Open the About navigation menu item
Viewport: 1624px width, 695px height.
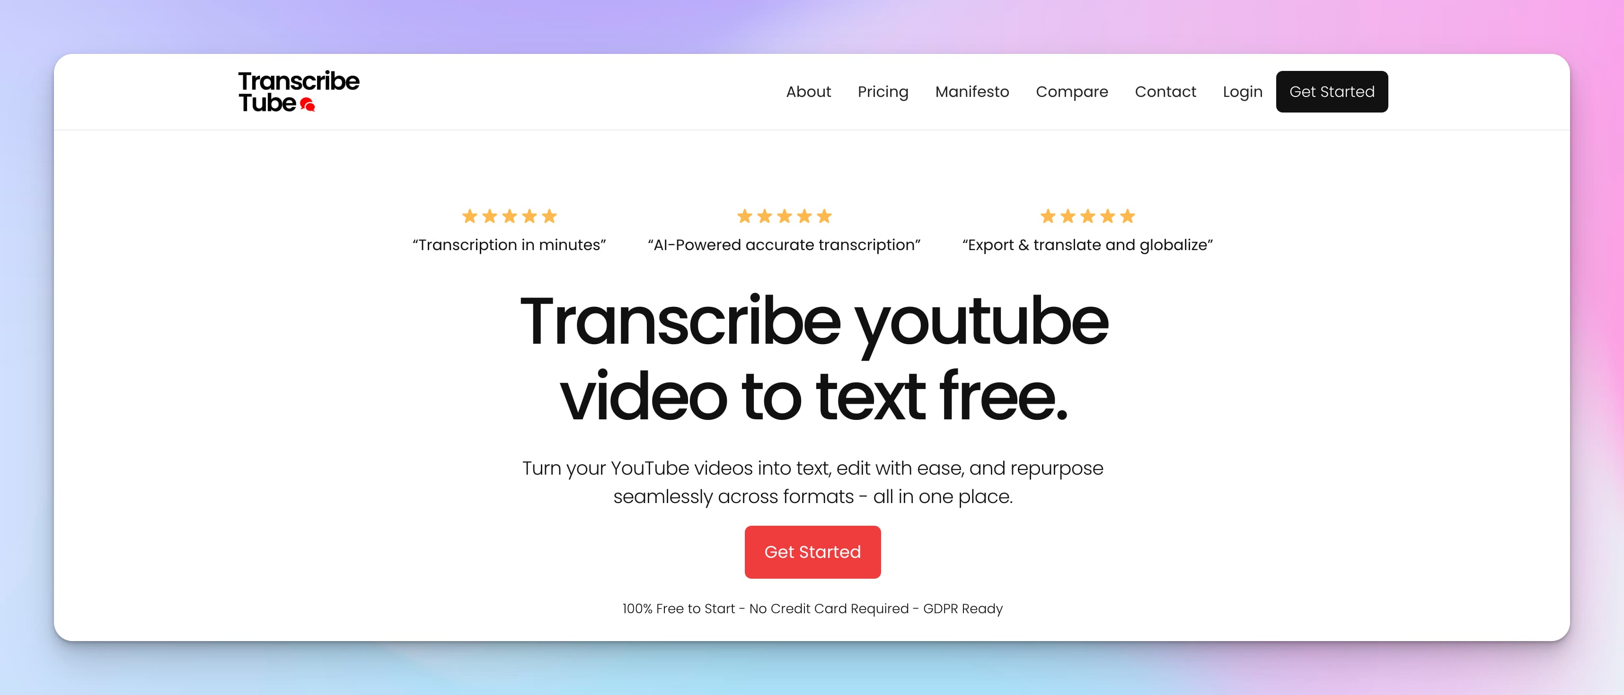pos(809,91)
